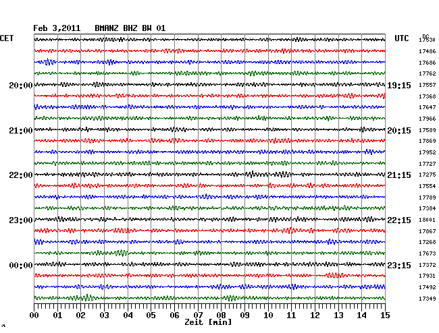Click the '13' minute axis label

point(338,315)
